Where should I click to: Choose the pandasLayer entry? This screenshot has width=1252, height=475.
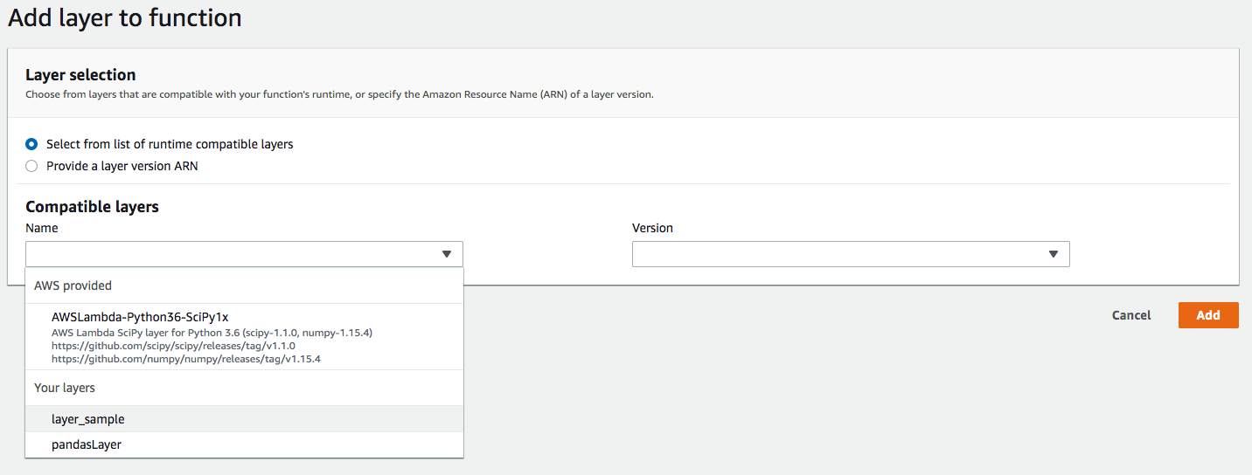click(x=87, y=444)
